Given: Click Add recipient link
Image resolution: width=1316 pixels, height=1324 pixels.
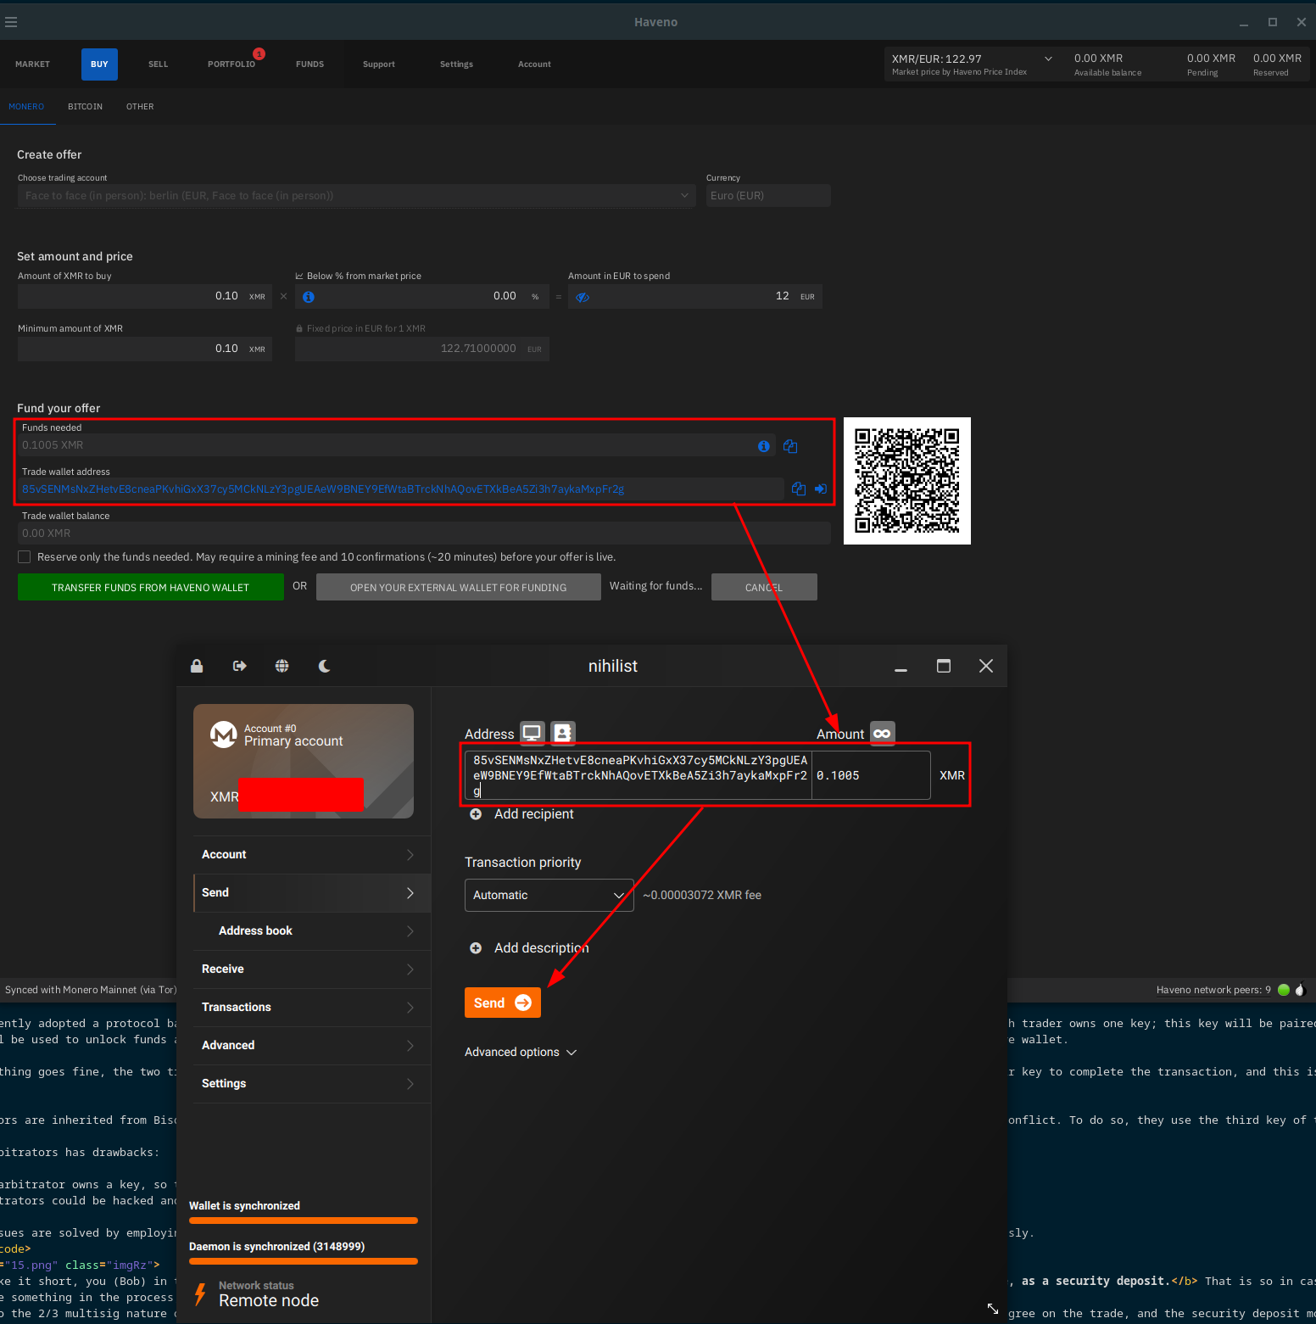Looking at the screenshot, I should tap(534, 814).
